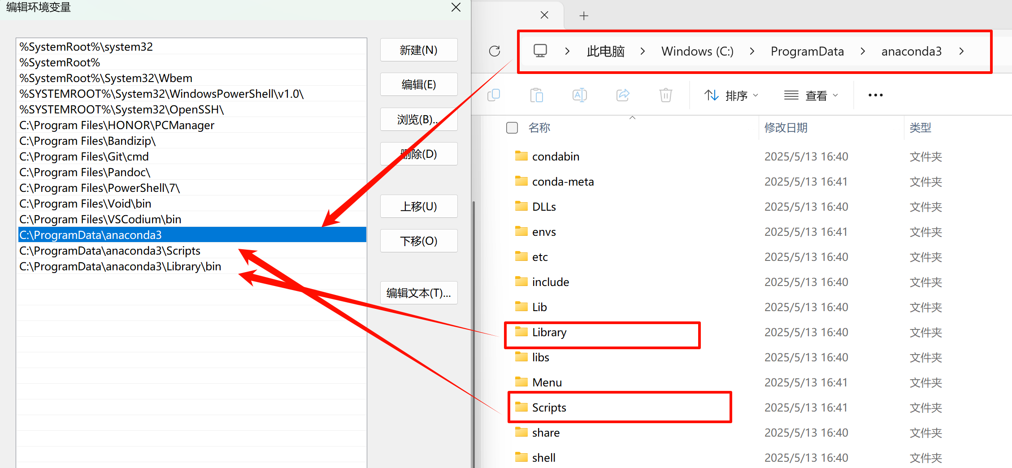Tick the select-all checkbox beside 名称
1012x468 pixels.
512,128
